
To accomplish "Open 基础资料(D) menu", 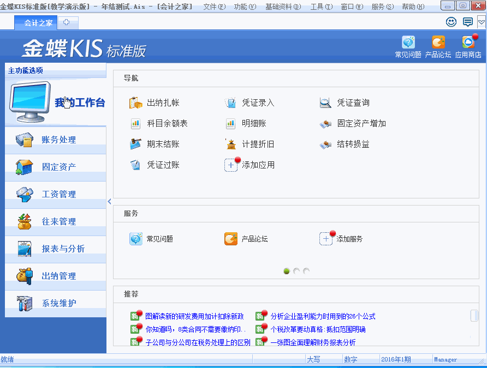I will coord(283,7).
